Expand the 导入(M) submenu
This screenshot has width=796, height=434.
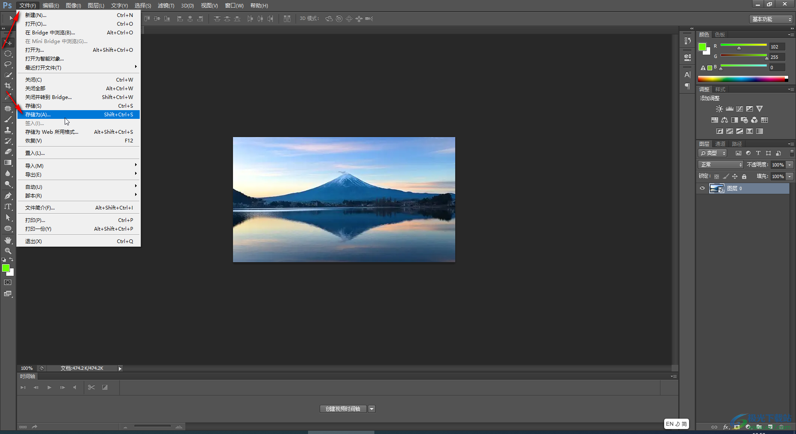click(79, 166)
